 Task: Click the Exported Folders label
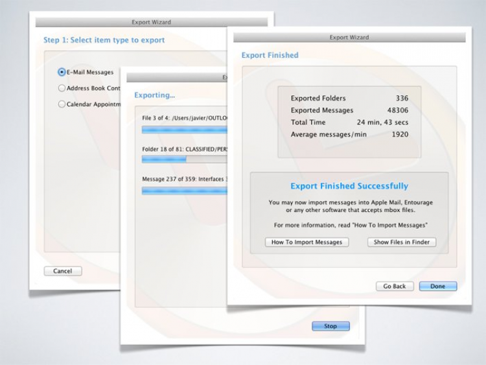(x=318, y=99)
